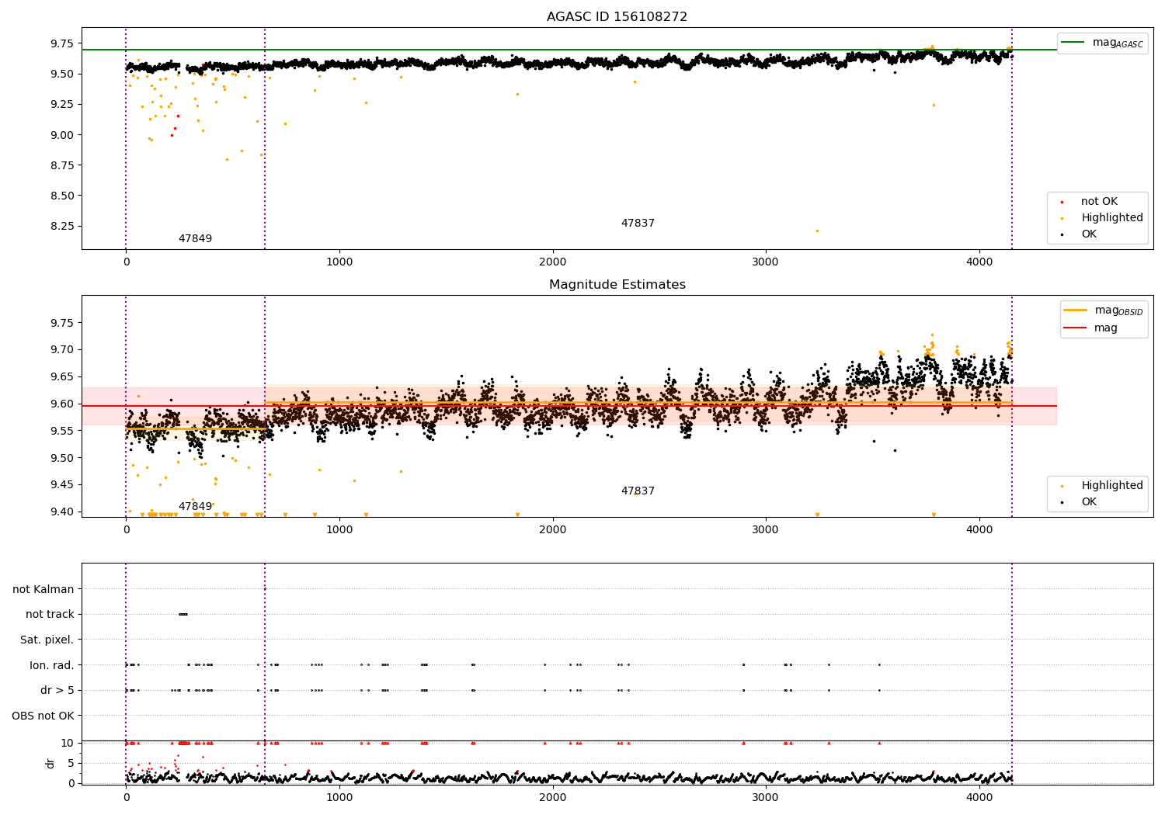The height and width of the screenshot is (815, 1165).
Task: Click the '3000' x-tick under Magnitude Estimates plot
Action: [x=766, y=529]
